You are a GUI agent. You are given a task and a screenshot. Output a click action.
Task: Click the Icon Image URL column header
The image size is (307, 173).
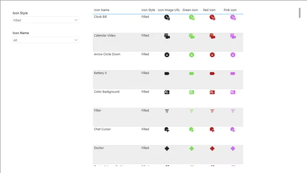pyautogui.click(x=169, y=10)
